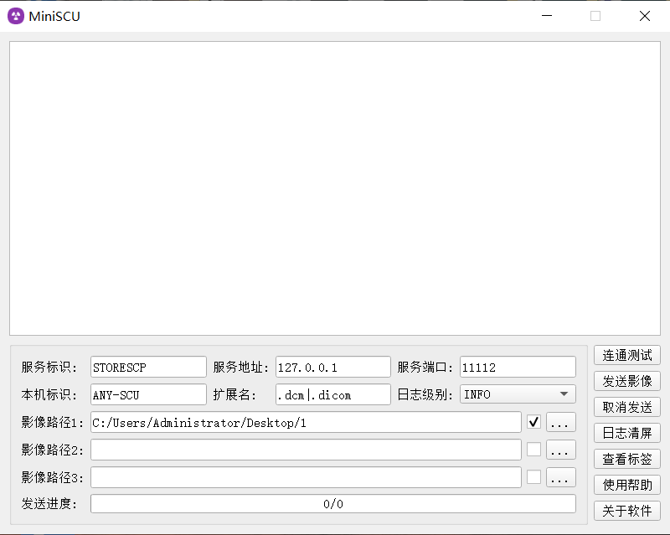Click inside the empty log output area

click(x=335, y=188)
